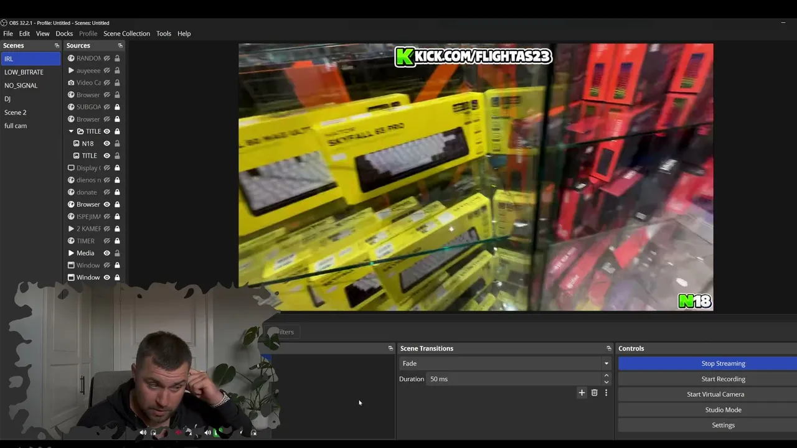Unlock the donate source
The height and width of the screenshot is (448, 797).
(x=117, y=192)
